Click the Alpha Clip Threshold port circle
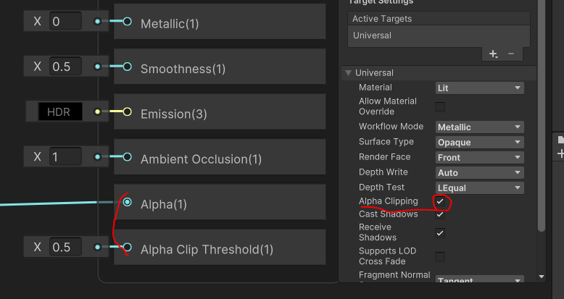Screen dimensions: 564x299 (x=127, y=248)
